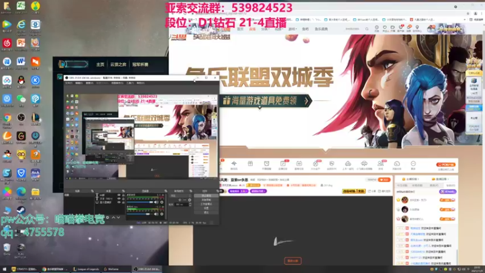Open OBS source properties gear icon
The width and height of the screenshot is (485, 273).
tap(107, 218)
